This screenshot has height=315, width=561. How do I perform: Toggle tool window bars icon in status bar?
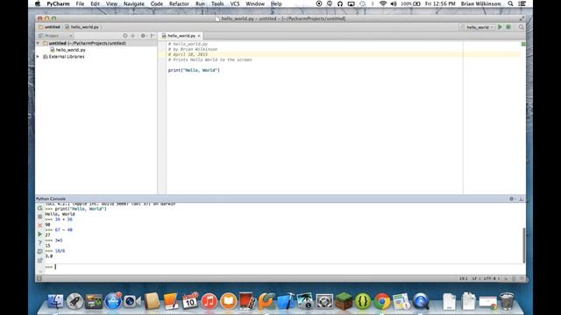39,278
